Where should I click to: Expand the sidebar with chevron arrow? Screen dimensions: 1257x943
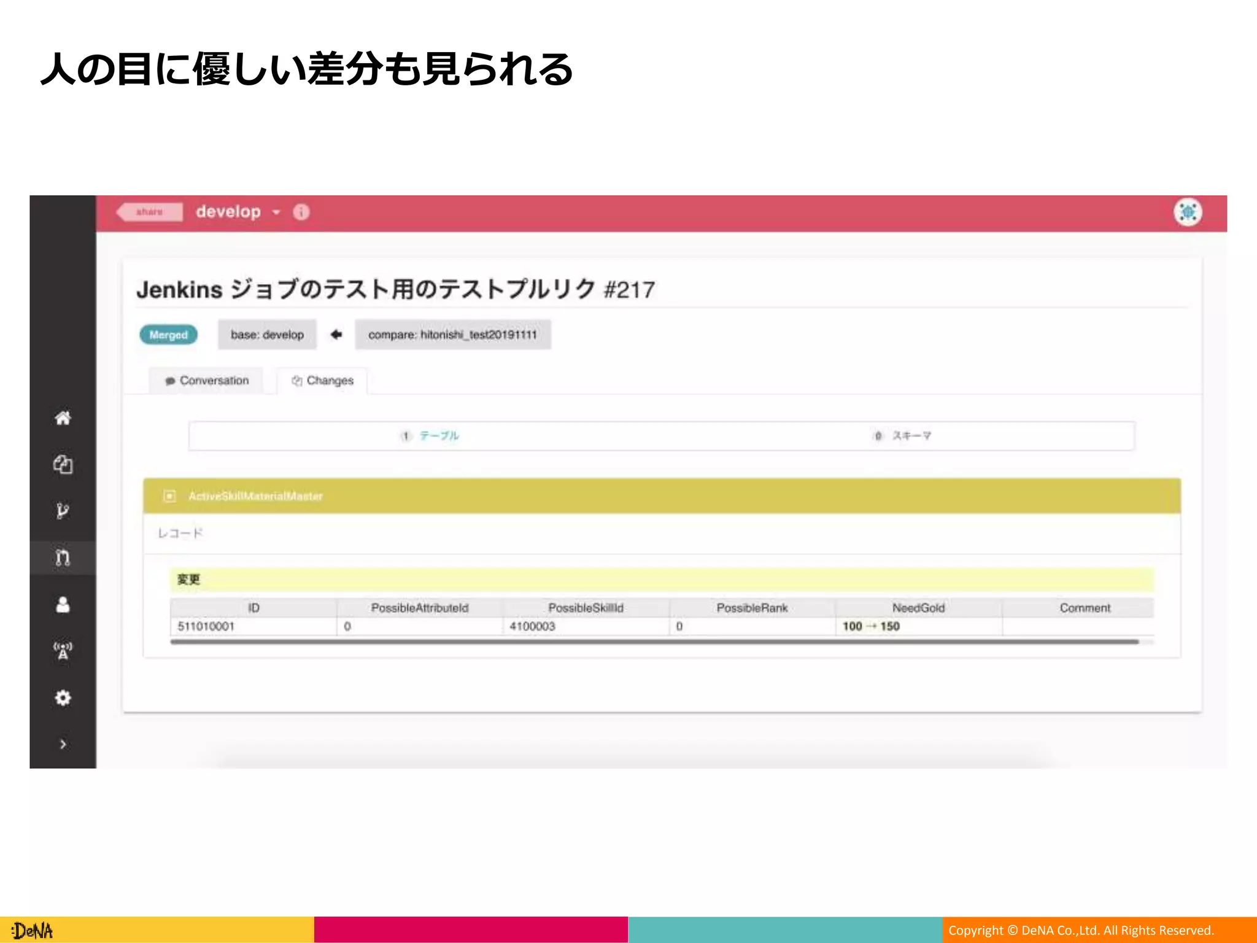click(63, 745)
